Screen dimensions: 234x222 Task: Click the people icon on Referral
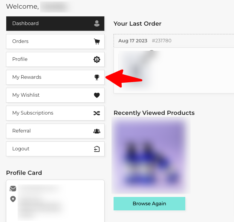tap(97, 131)
